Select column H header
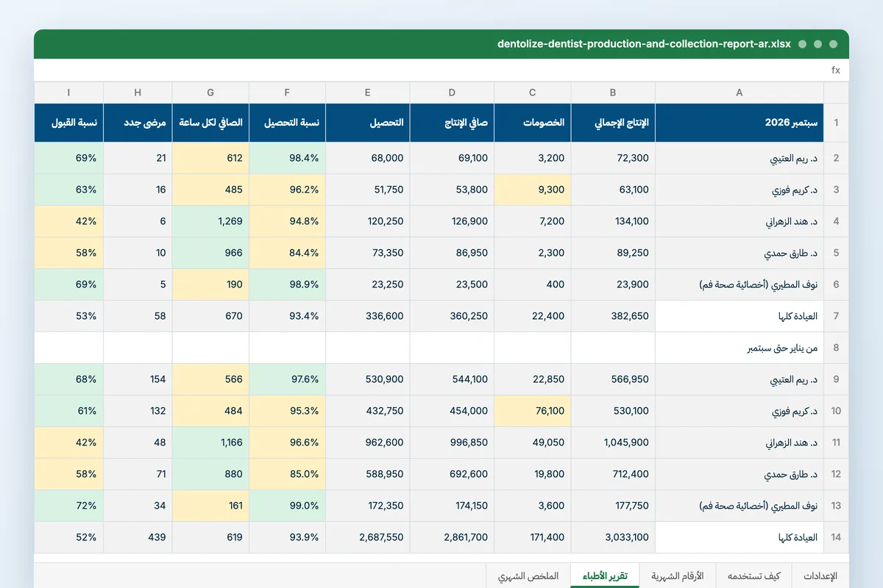Image resolution: width=883 pixels, height=588 pixels. [138, 93]
